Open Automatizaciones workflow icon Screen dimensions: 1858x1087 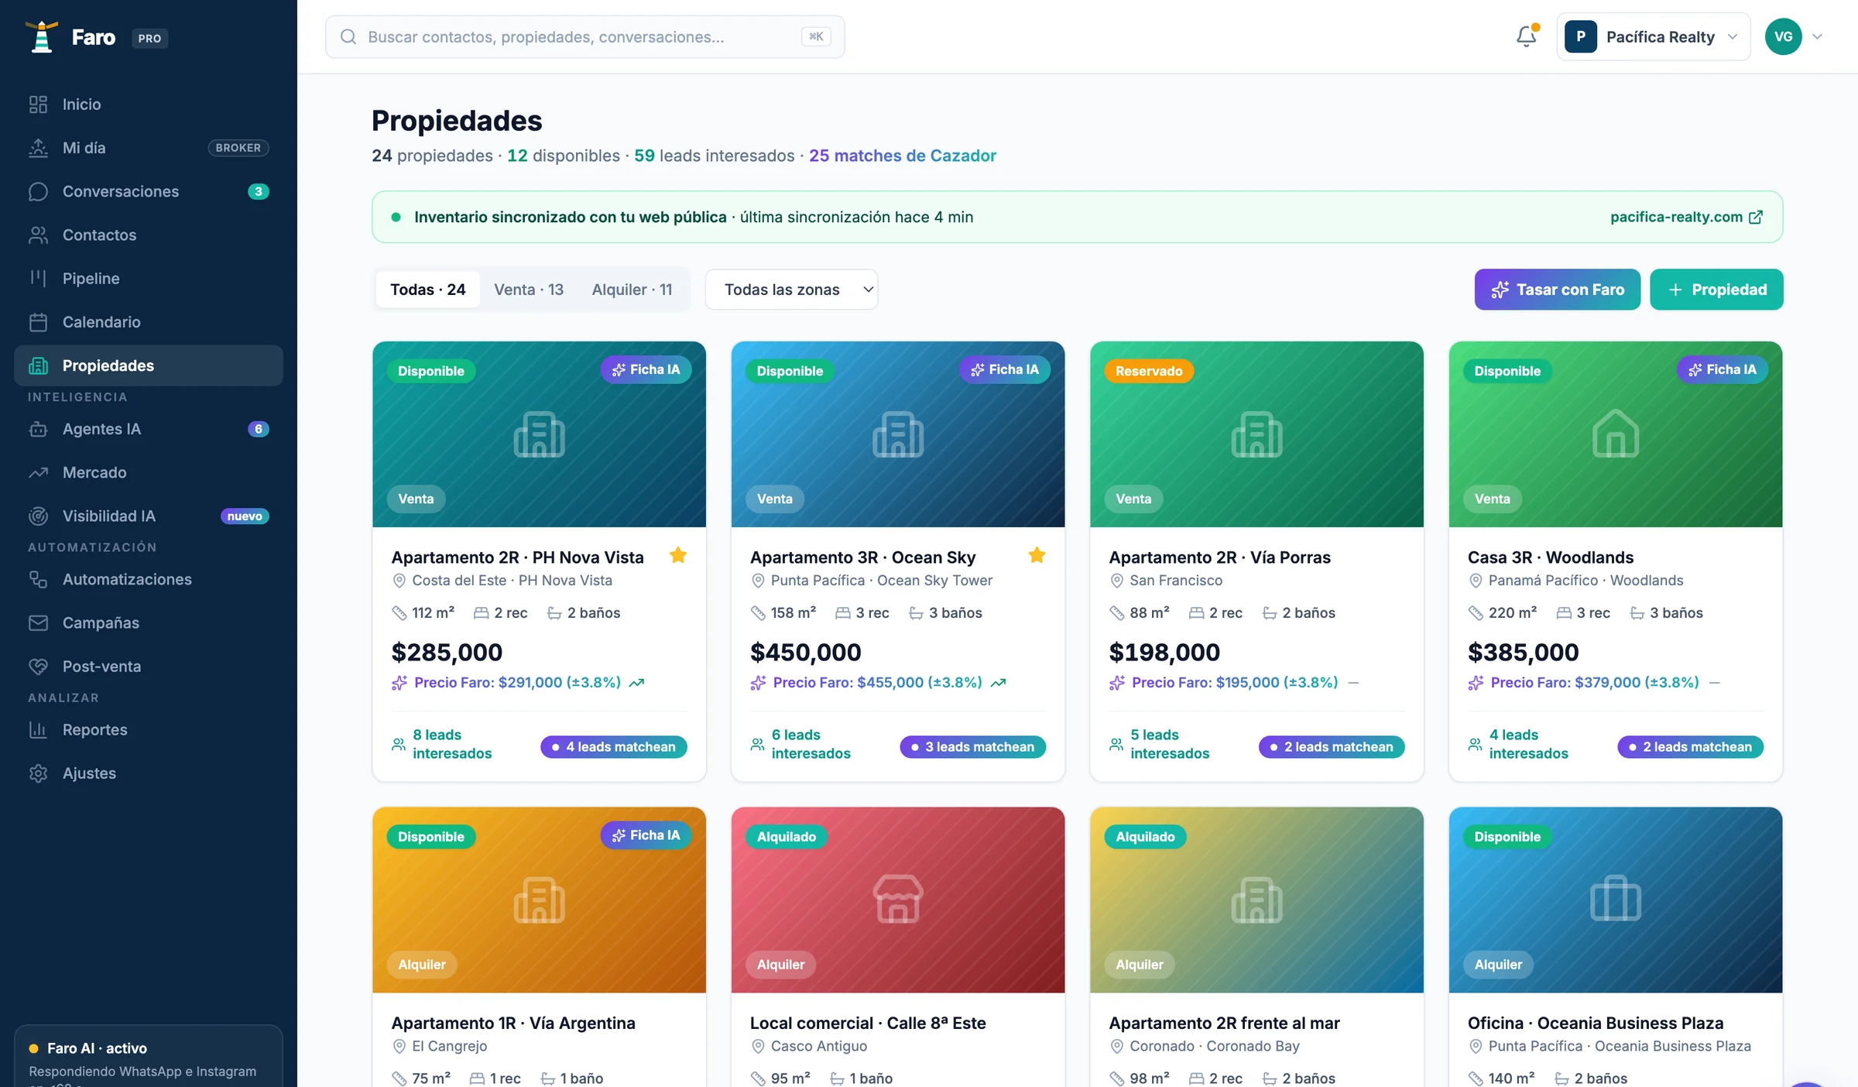click(38, 579)
